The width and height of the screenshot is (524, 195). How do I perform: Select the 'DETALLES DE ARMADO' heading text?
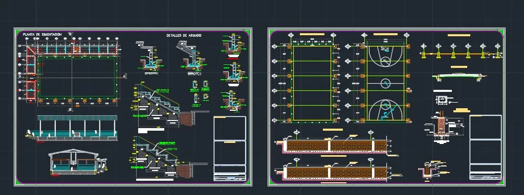pos(184,35)
